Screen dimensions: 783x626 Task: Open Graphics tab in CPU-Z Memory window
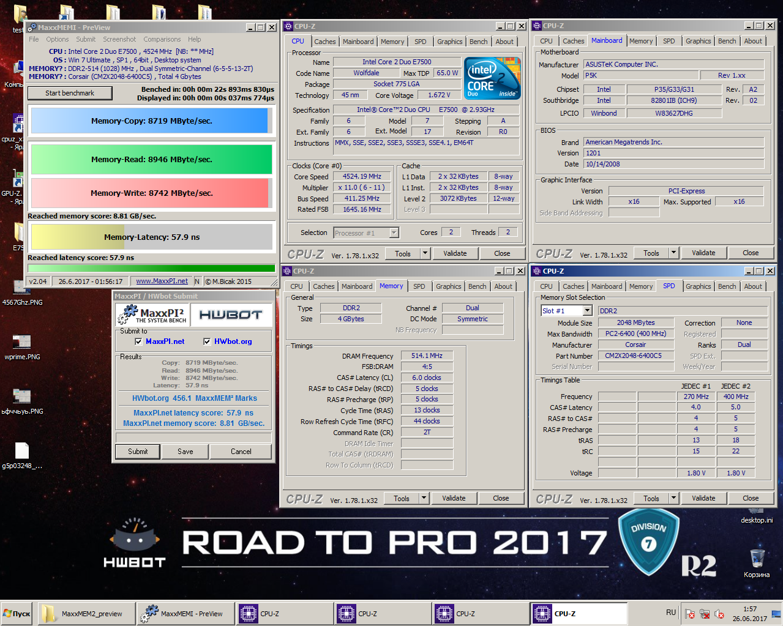click(x=449, y=286)
